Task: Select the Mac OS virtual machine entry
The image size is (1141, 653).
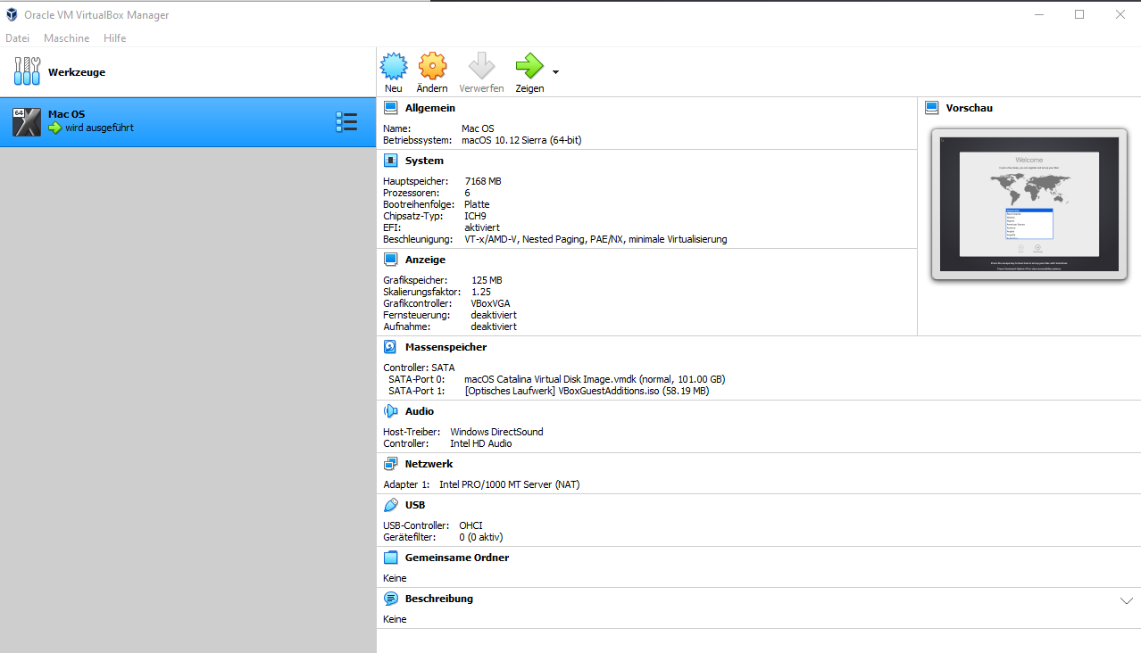Action: pos(187,122)
